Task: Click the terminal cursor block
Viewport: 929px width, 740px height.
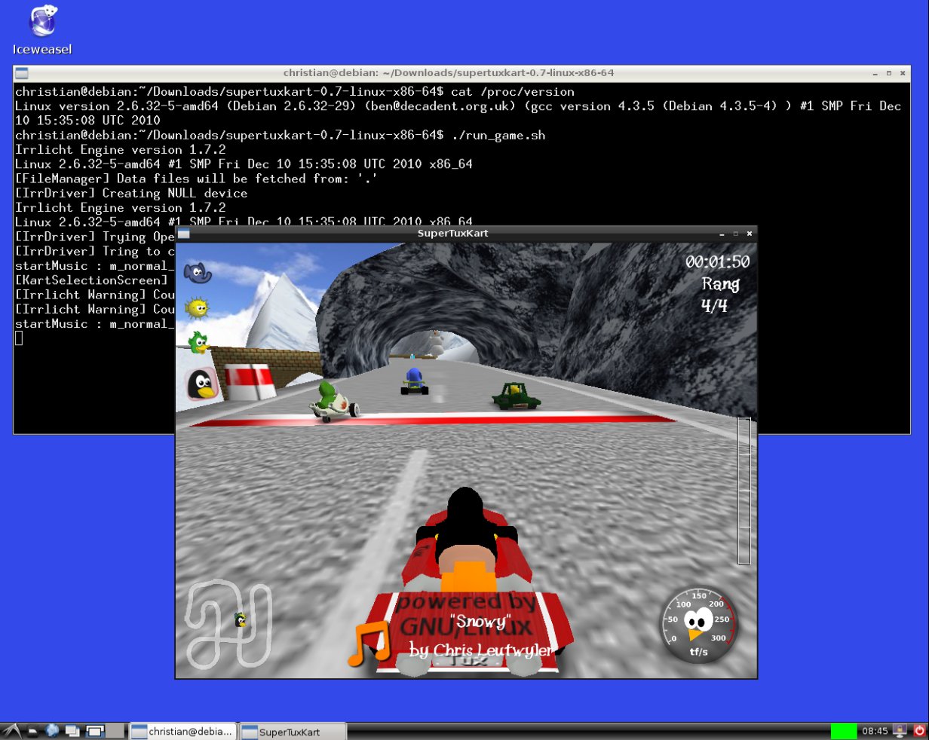Action: pos(19,338)
